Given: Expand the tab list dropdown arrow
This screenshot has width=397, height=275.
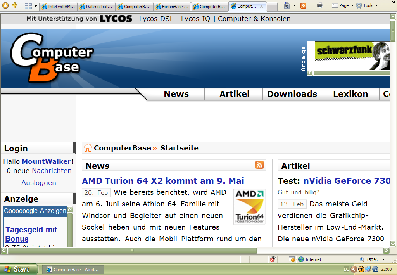Looking at the screenshot, I should (x=36, y=6).
